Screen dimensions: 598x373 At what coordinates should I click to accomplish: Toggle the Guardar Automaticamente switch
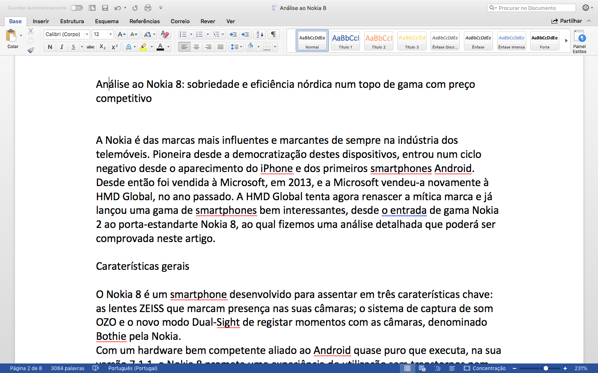pos(76,8)
